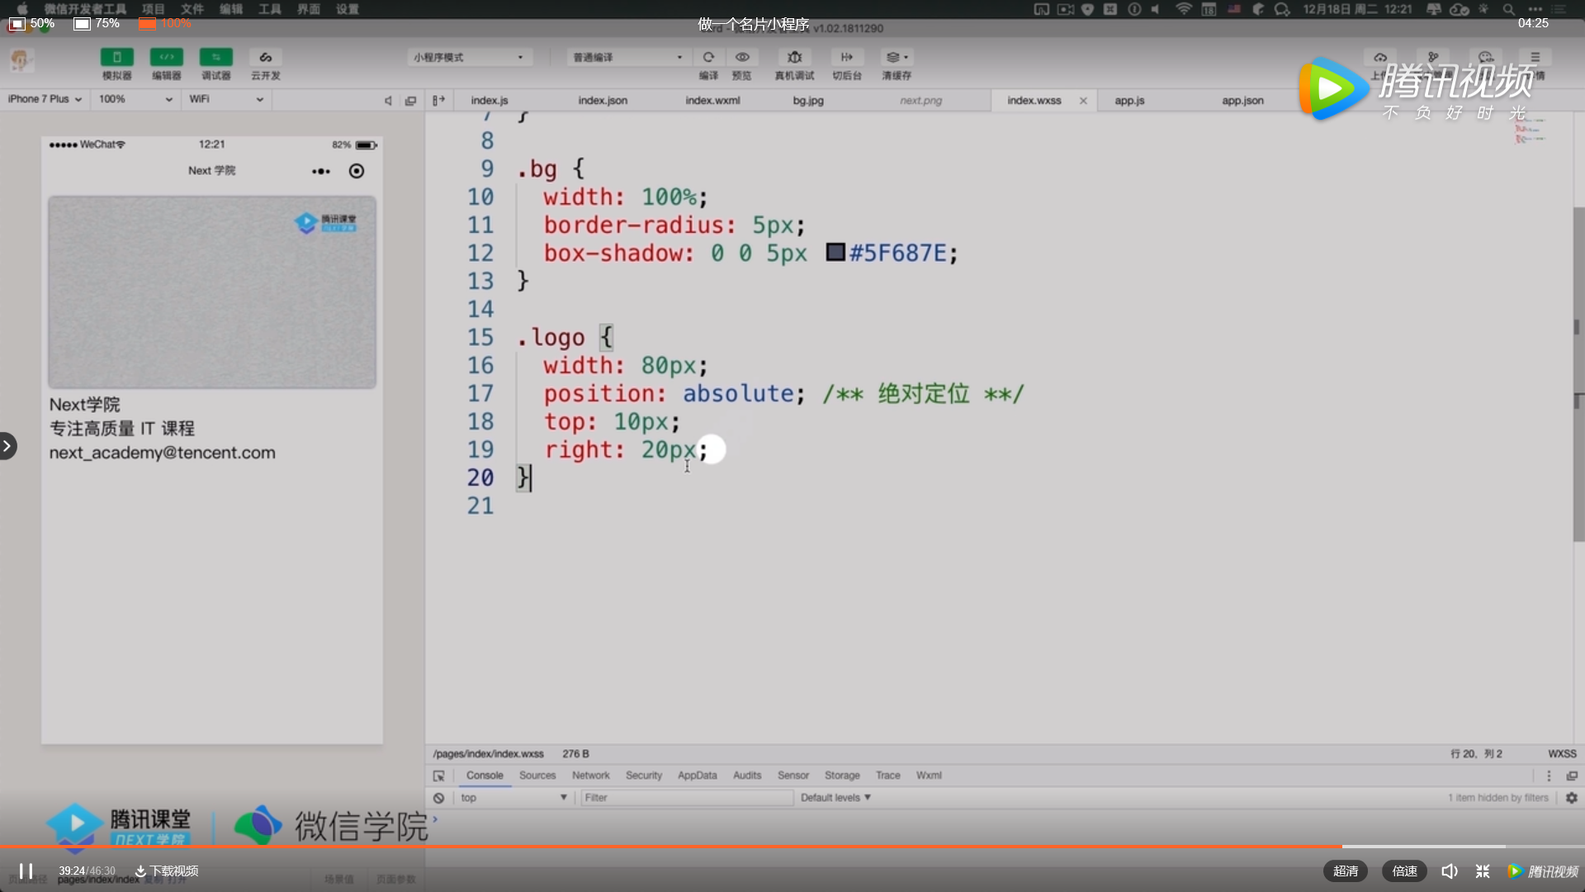Click the #5F687E color swatch
The height and width of the screenshot is (892, 1585).
(x=835, y=252)
